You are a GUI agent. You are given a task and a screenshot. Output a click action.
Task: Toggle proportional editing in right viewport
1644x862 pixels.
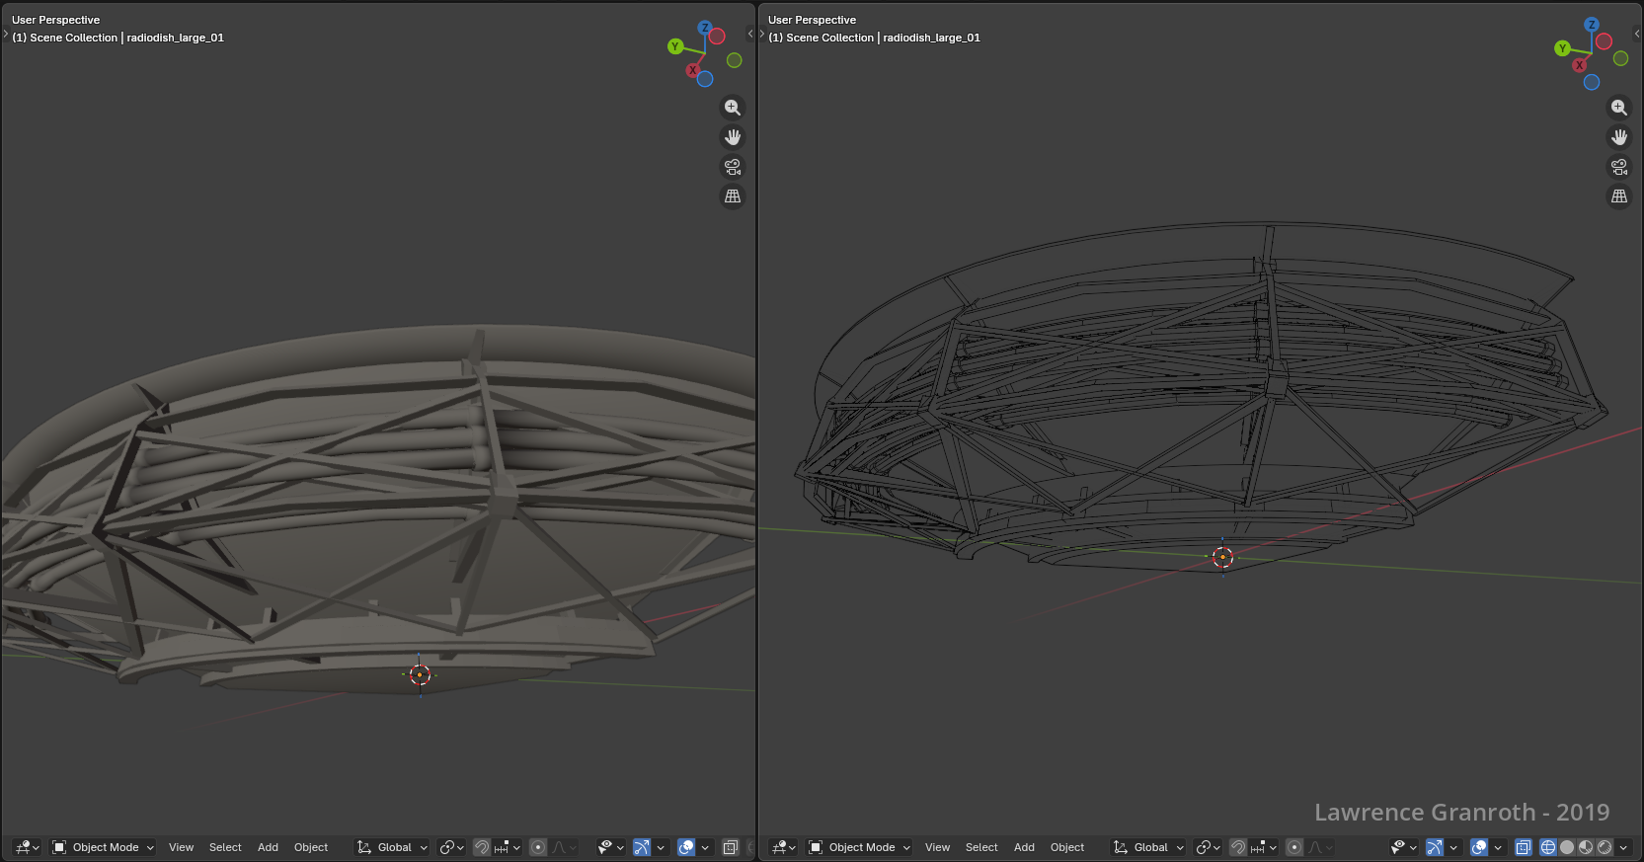[x=1293, y=847]
